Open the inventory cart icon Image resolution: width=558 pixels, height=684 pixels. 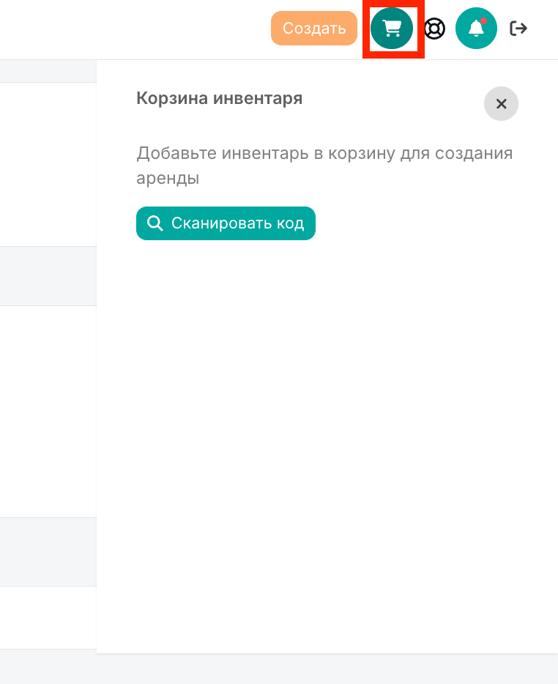pos(392,29)
